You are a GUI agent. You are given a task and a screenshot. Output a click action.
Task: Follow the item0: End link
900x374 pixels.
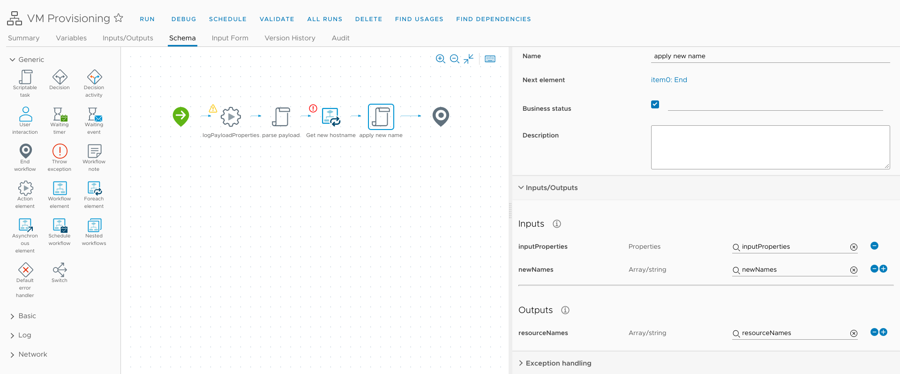[x=669, y=80]
